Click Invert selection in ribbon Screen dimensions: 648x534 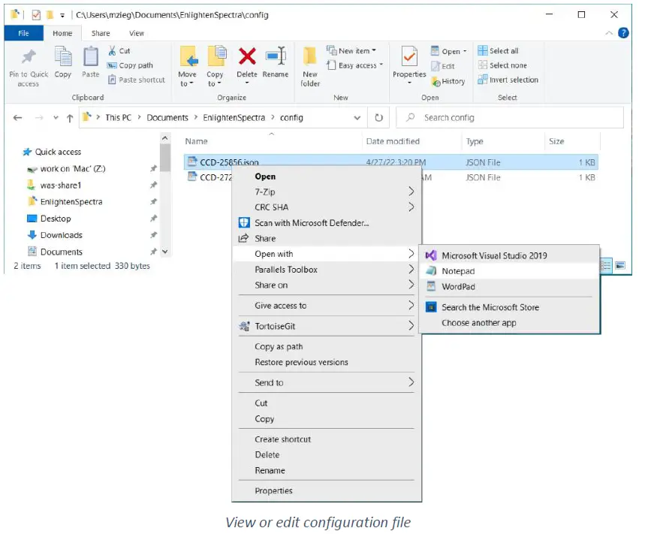(x=513, y=80)
